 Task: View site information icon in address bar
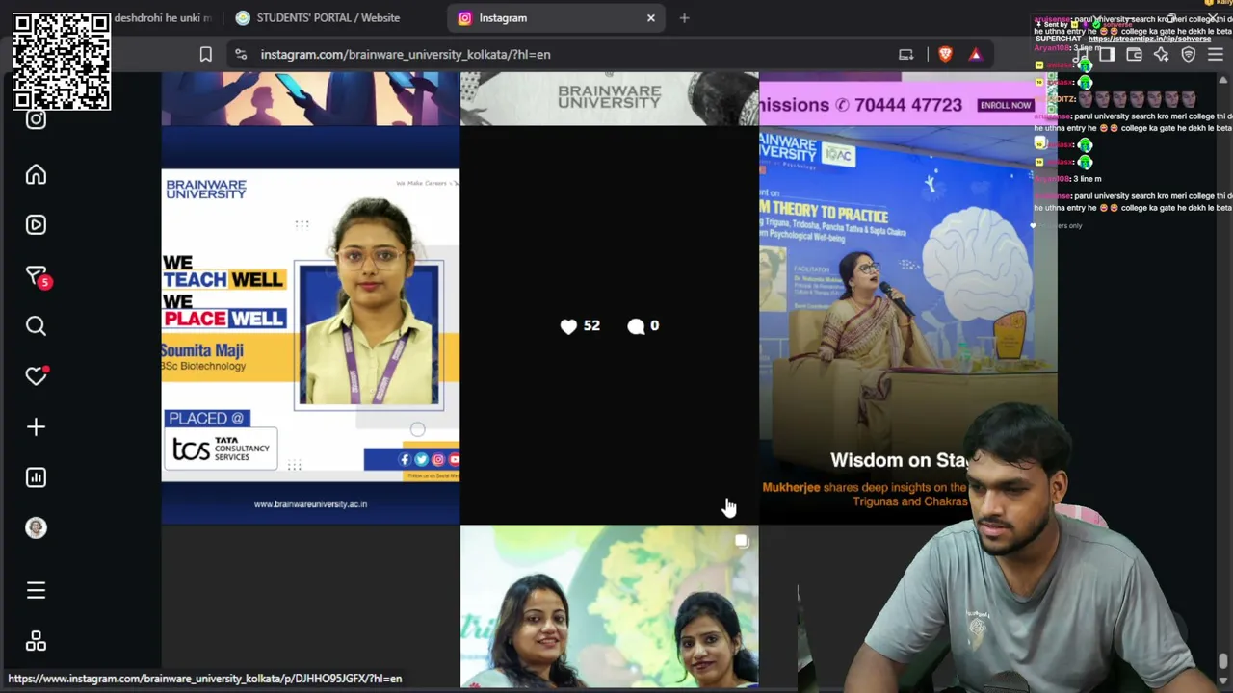(241, 55)
